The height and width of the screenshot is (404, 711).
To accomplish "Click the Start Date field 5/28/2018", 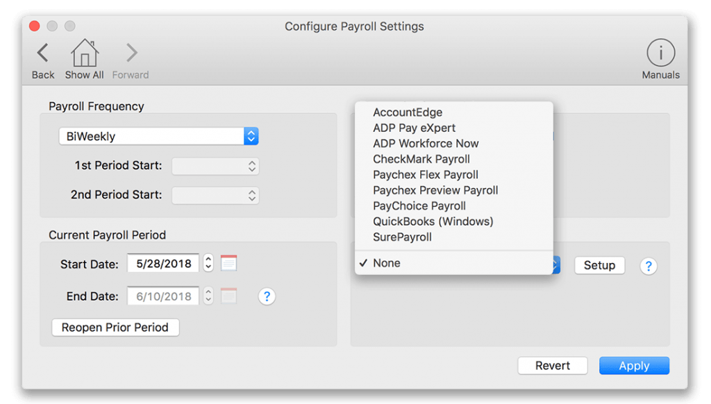I will 163,264.
